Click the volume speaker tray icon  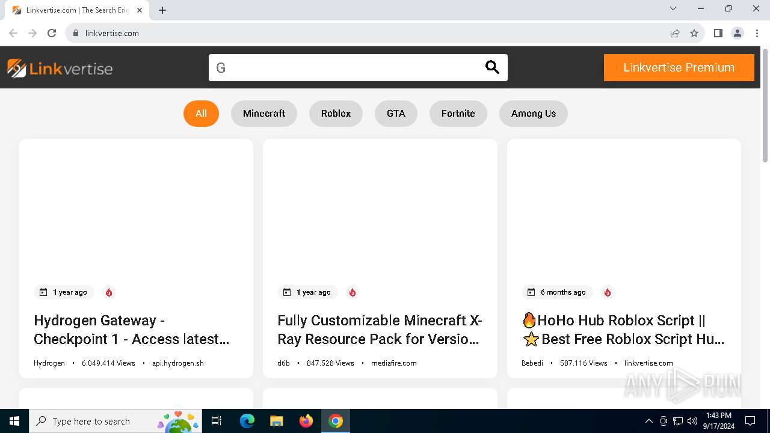692,421
